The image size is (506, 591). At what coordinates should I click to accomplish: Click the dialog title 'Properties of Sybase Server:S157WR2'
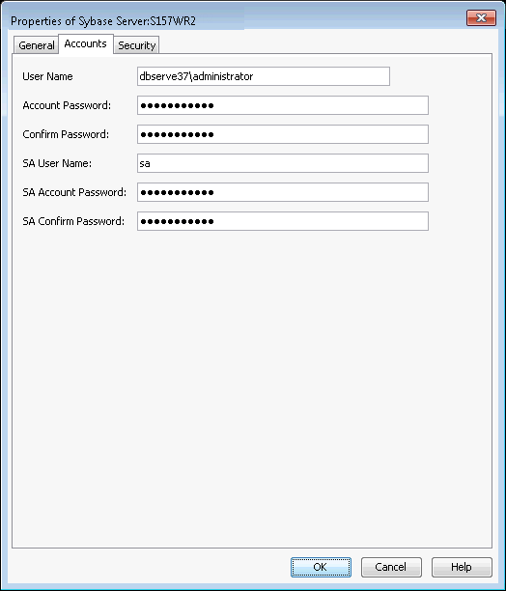pos(103,21)
